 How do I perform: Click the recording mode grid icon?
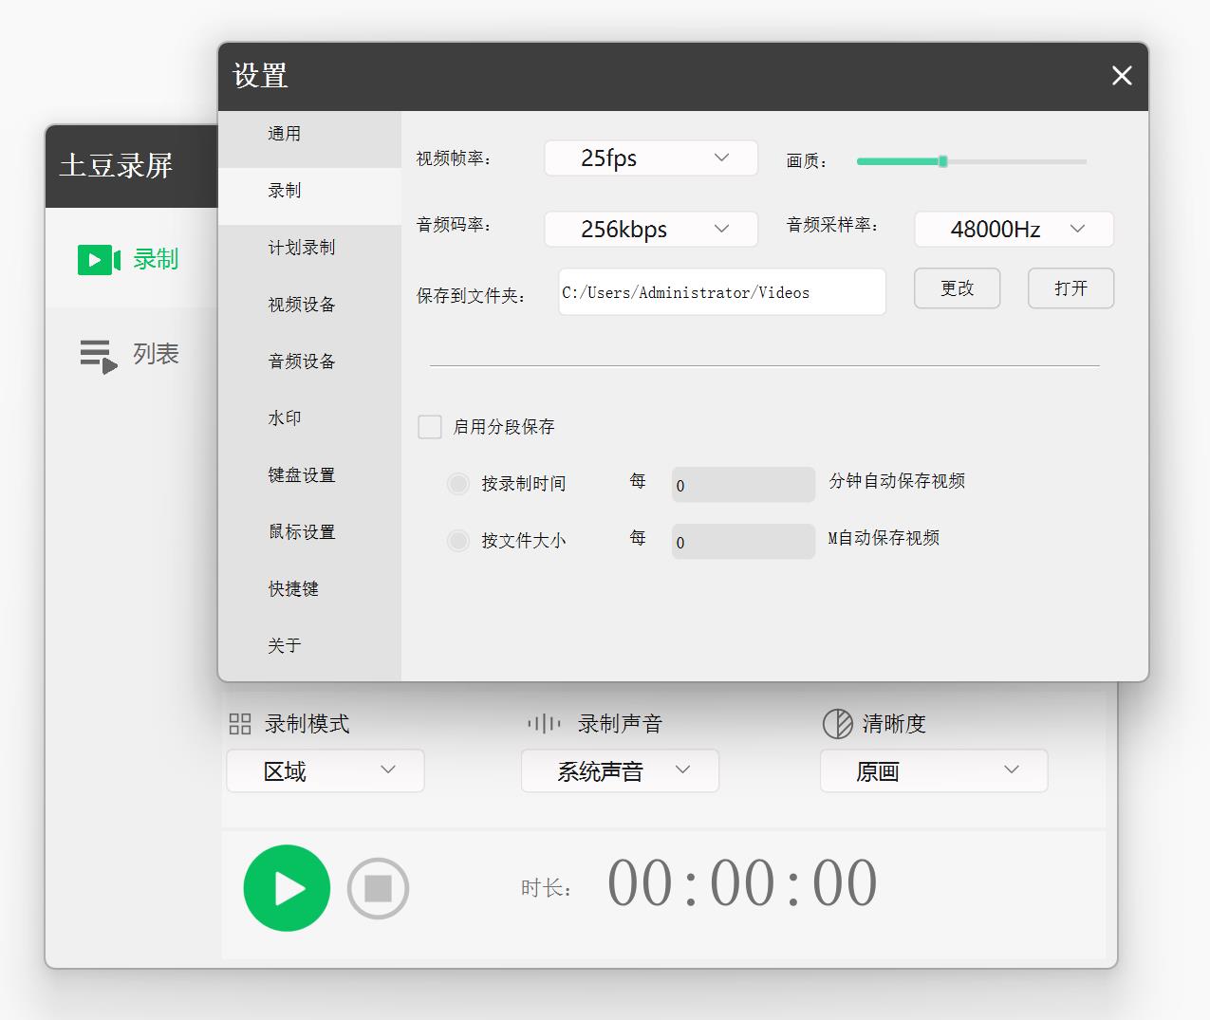pos(240,725)
